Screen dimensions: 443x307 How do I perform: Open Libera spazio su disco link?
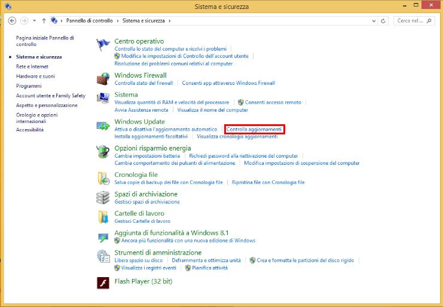(139, 260)
